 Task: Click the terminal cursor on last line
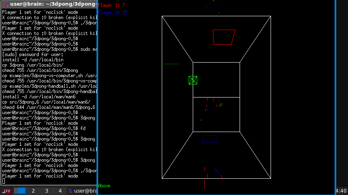click(x=4, y=181)
